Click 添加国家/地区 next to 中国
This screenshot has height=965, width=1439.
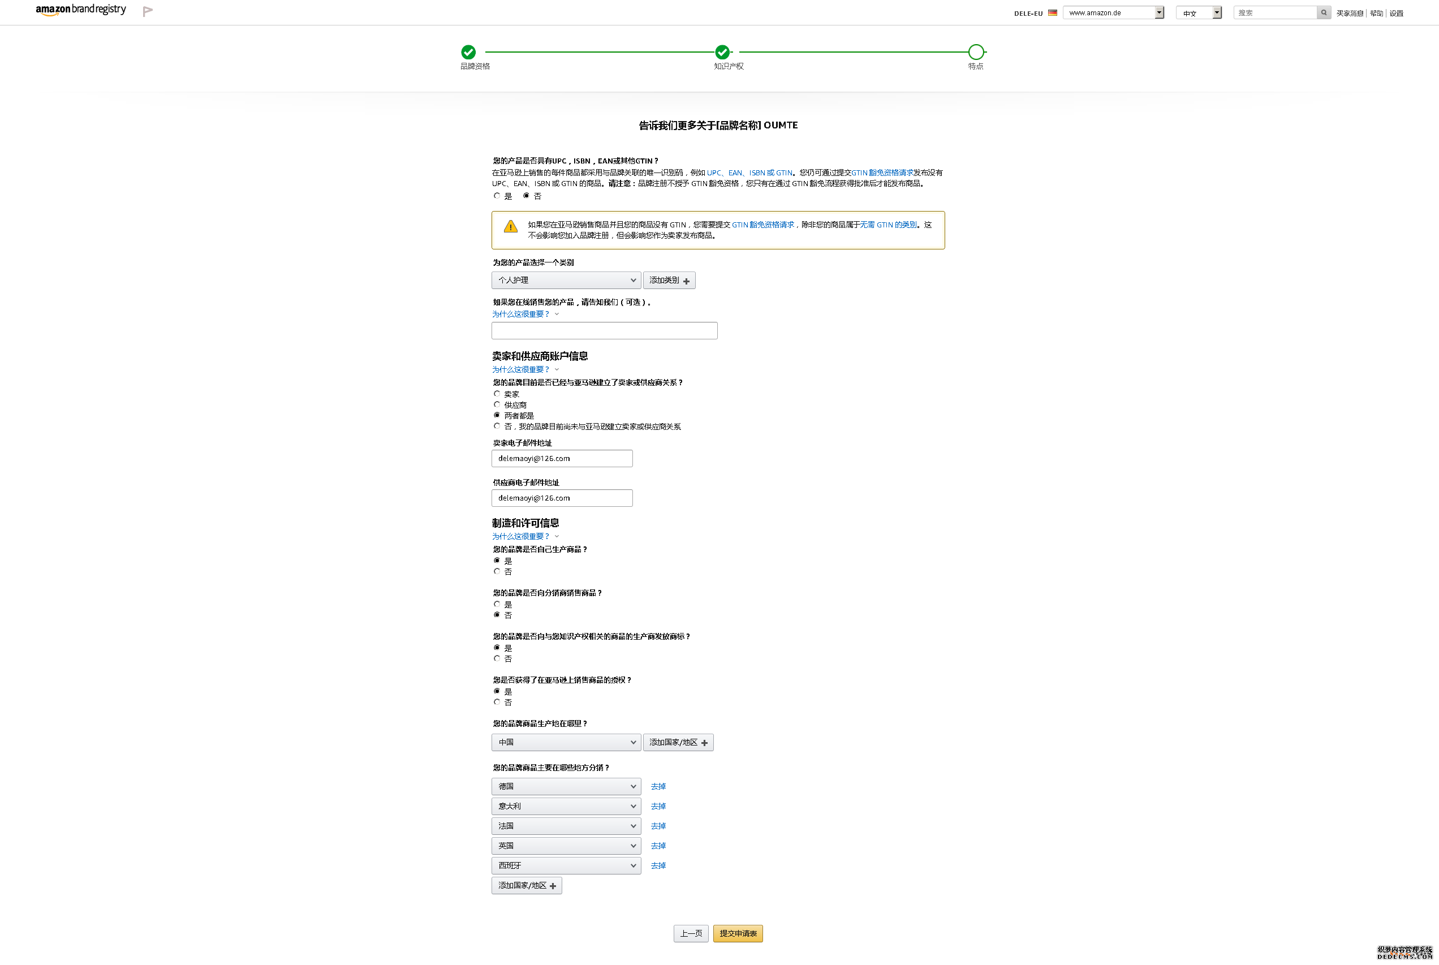point(678,742)
